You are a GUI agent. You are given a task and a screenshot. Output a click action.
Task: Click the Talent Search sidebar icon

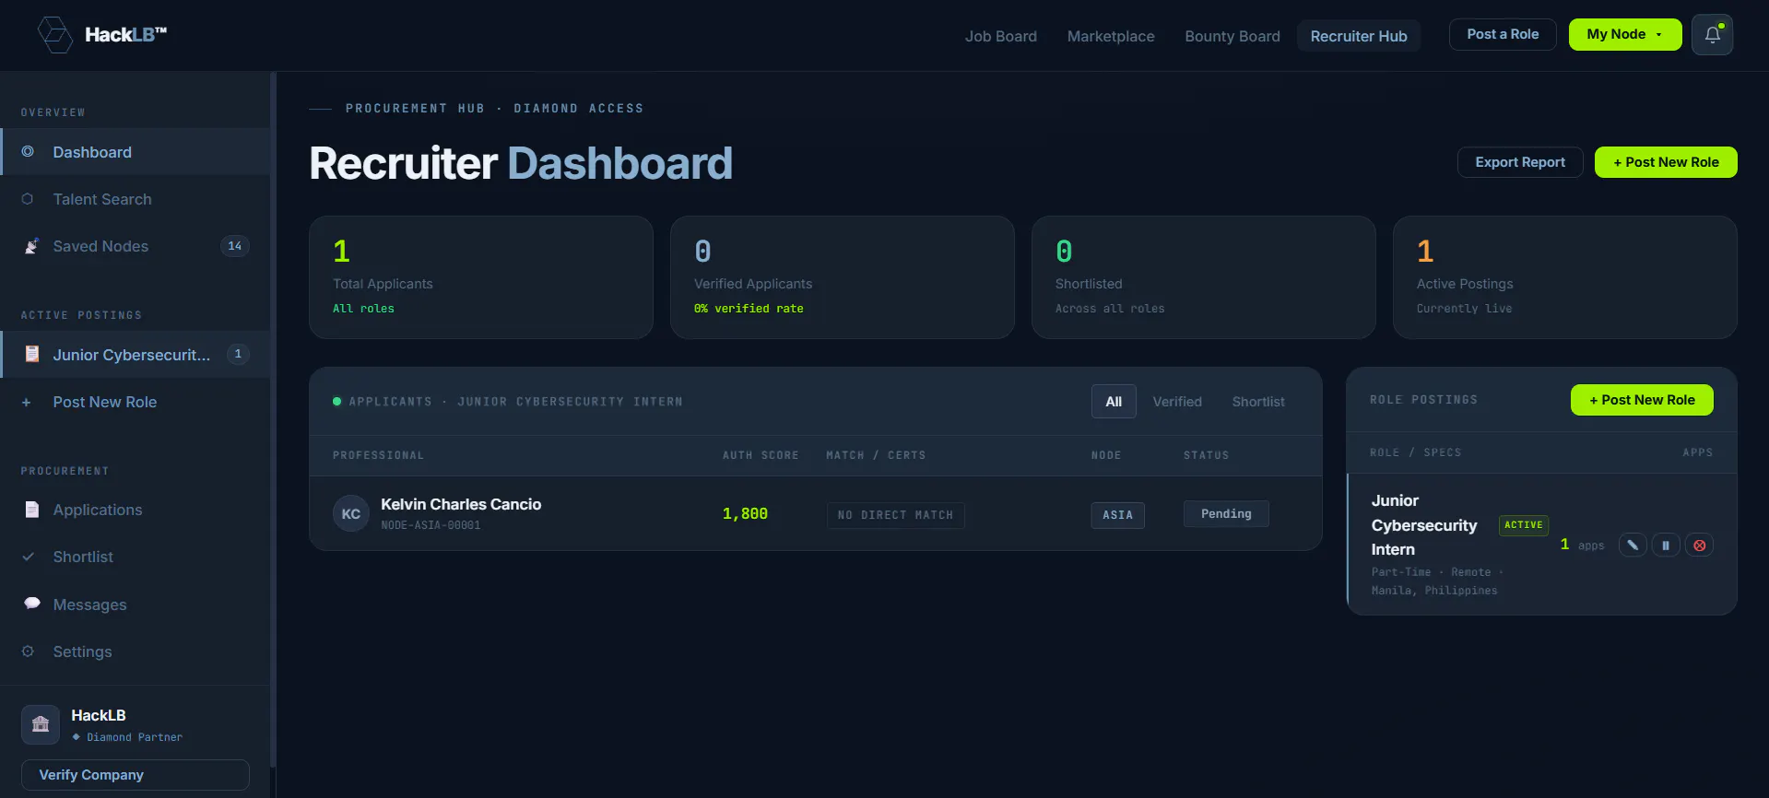click(x=28, y=199)
